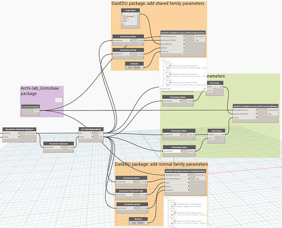Click the 'in' output of List.FilterByBoolMask
The height and width of the screenshot is (228, 282).
coord(101,133)
